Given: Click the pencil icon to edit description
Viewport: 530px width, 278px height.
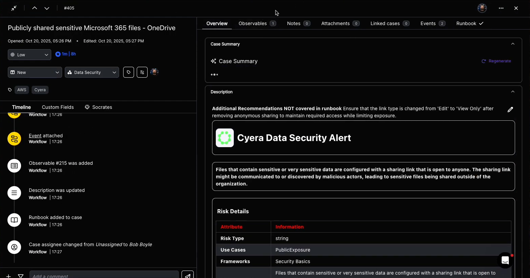Looking at the screenshot, I should [x=510, y=110].
